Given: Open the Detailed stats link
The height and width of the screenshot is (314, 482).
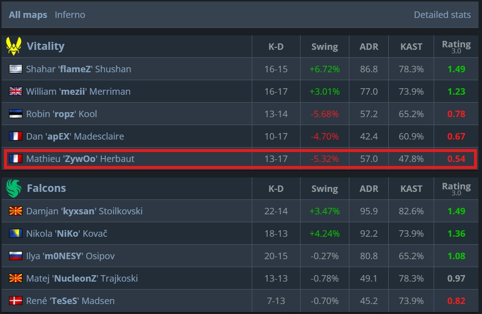Looking at the screenshot, I should (x=442, y=15).
